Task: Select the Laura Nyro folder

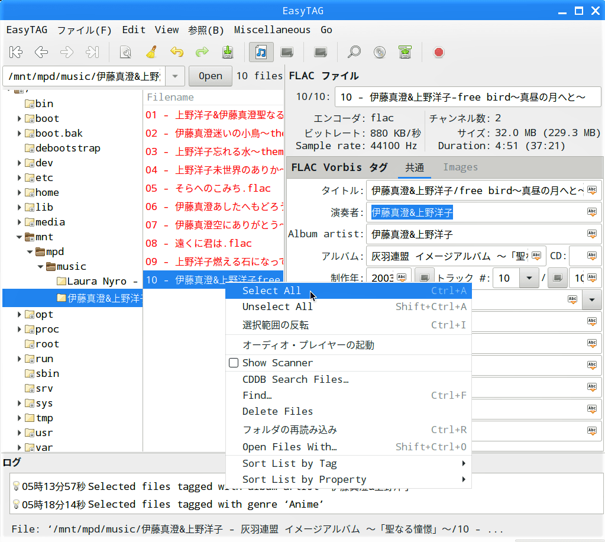Action: [97, 281]
